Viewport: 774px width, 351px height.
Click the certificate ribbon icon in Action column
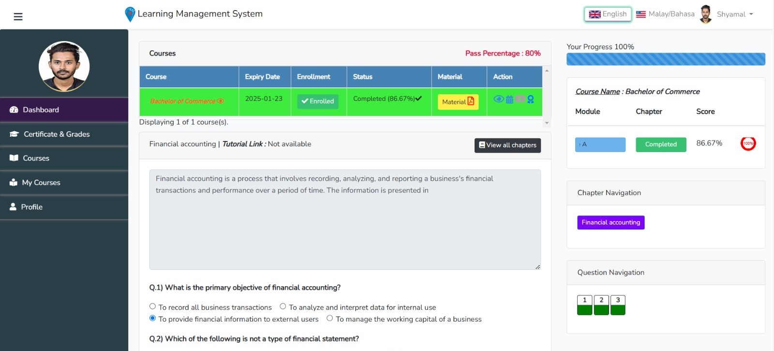coord(531,99)
